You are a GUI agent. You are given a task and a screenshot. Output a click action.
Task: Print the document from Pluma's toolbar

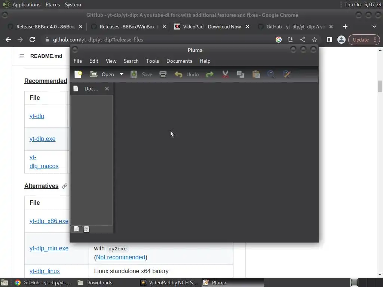163,74
